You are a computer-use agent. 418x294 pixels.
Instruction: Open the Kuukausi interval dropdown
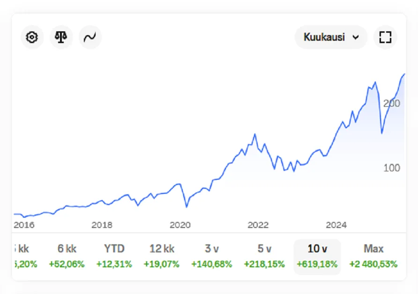(331, 37)
